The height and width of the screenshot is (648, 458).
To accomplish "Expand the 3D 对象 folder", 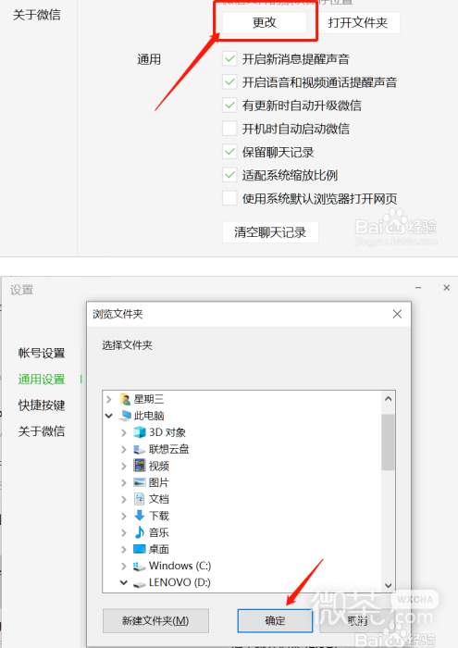I will point(124,432).
